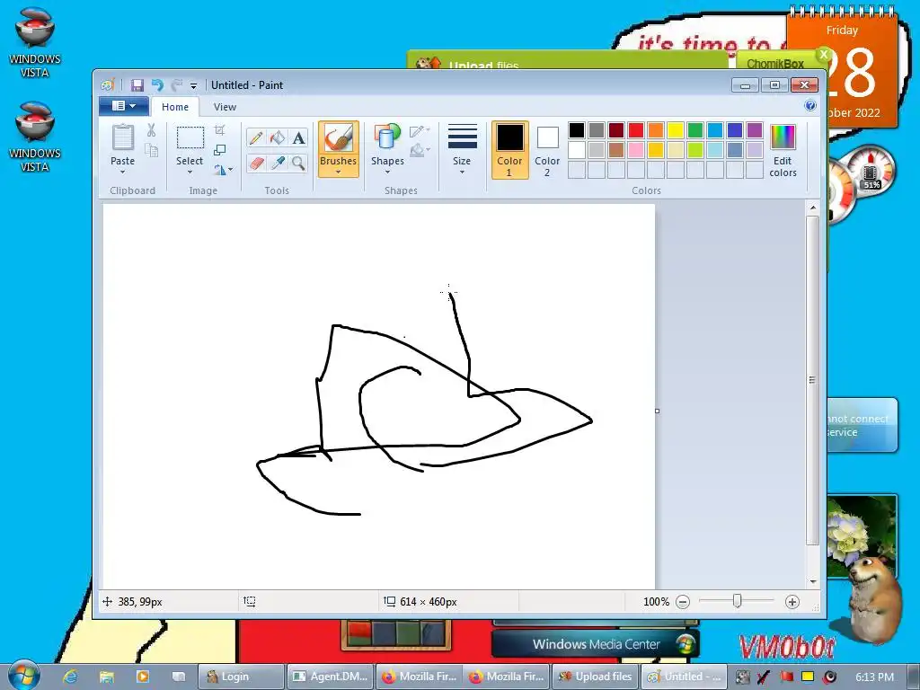Expand the Customize Quick Access Toolbar arrow
Viewport: 920px width, 690px height.
point(194,85)
